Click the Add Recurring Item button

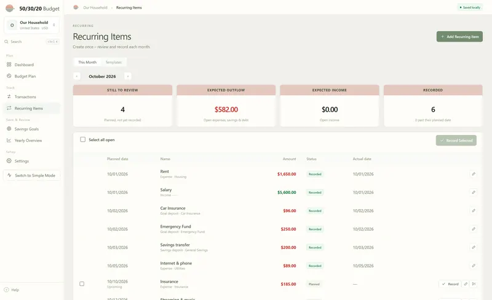459,37
